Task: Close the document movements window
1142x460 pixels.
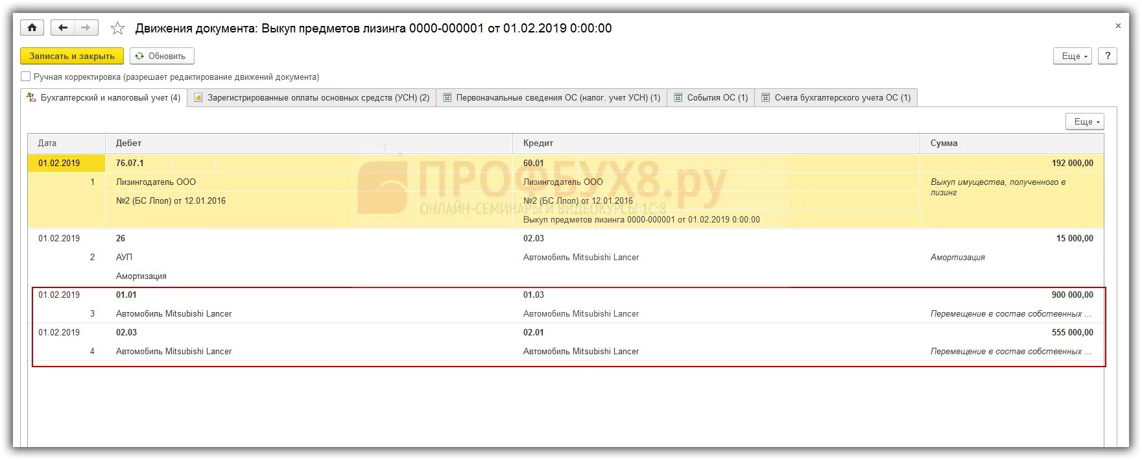Action: point(1118,26)
